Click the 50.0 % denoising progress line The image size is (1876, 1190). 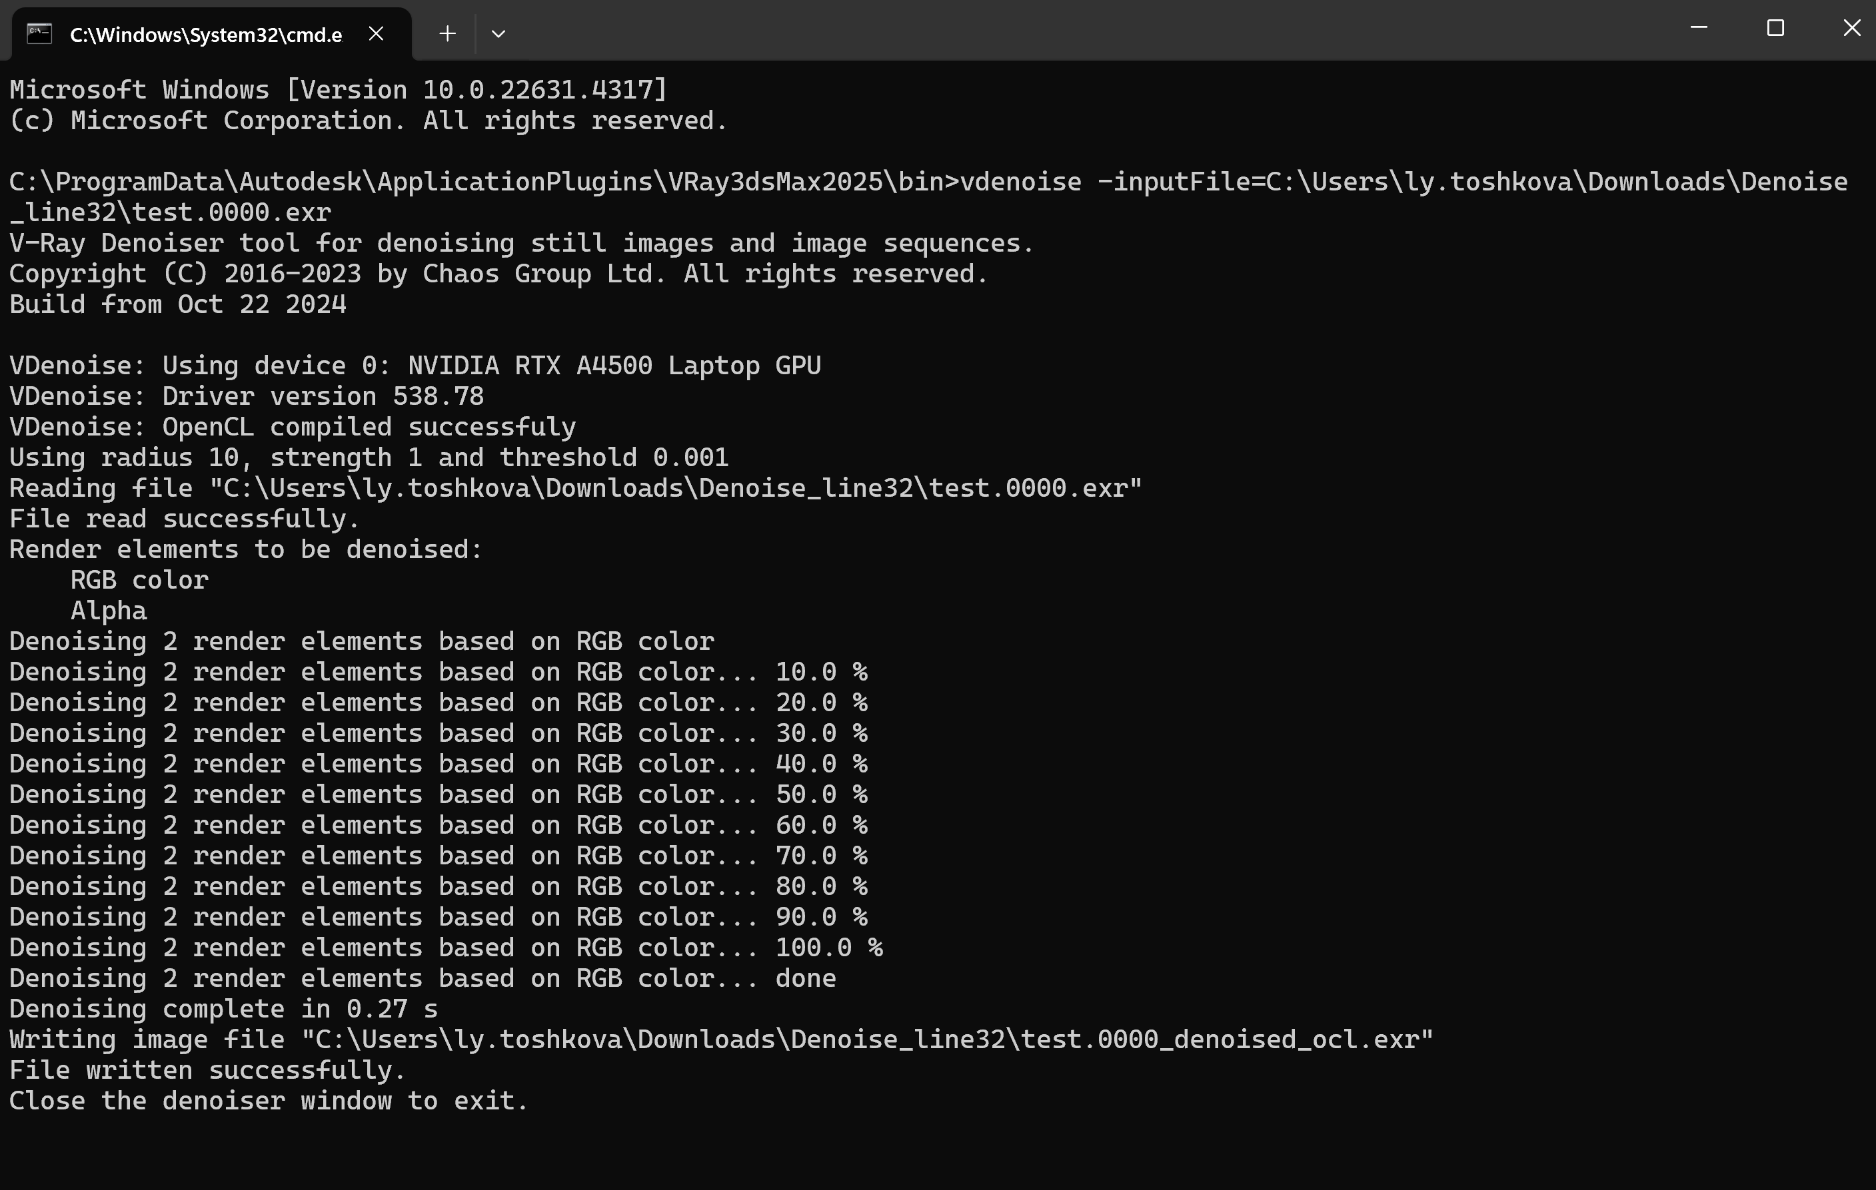click(x=439, y=794)
